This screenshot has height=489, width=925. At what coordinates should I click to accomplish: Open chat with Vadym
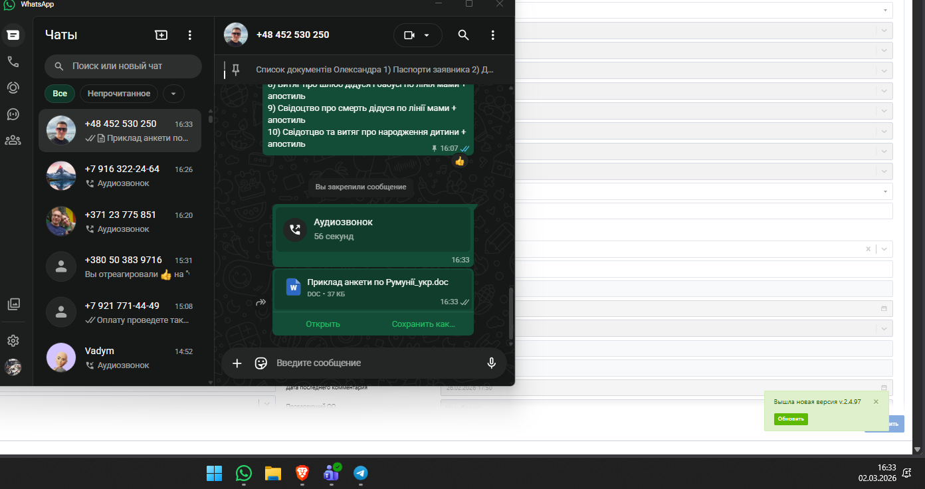120,358
